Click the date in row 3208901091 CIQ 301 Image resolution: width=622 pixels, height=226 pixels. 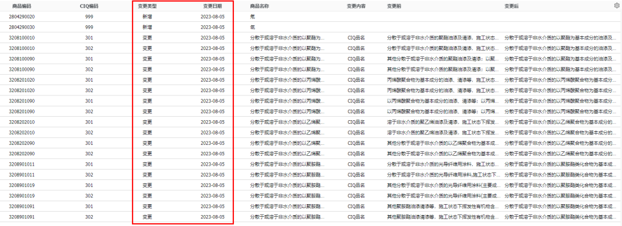pos(213,206)
